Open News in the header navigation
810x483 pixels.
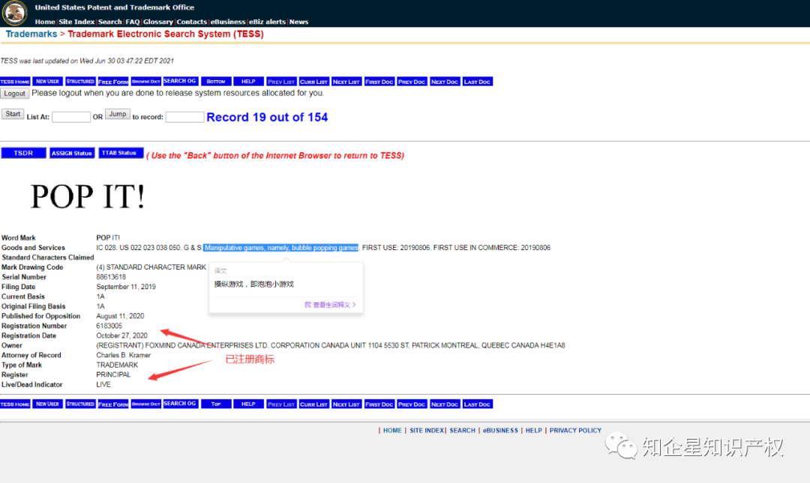pos(298,22)
